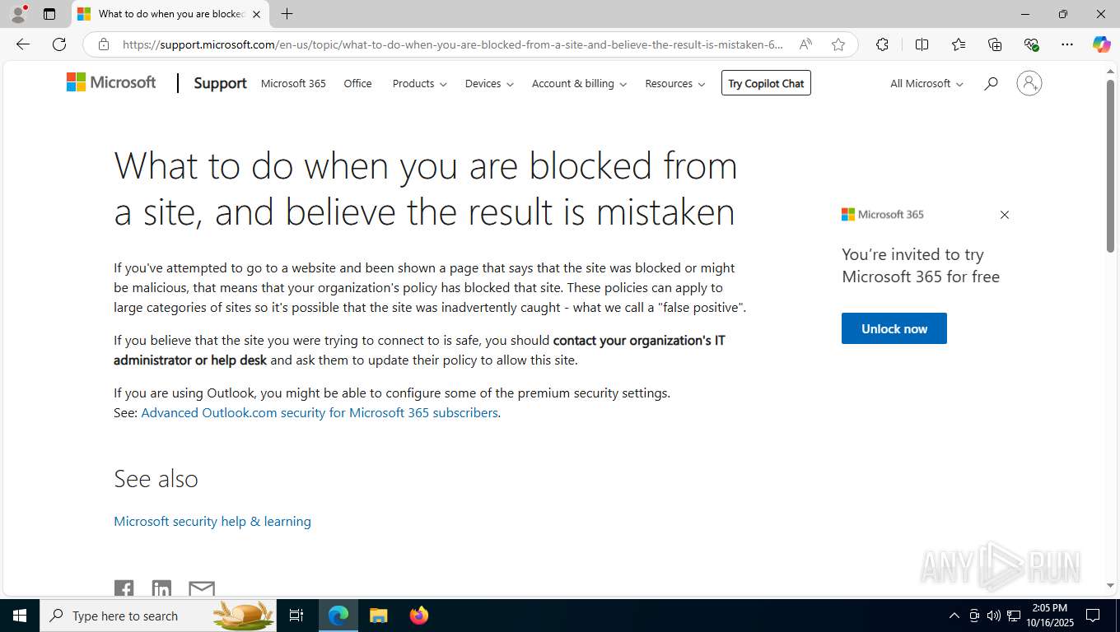Open the Extensions puzzle icon
The height and width of the screenshot is (632, 1120).
(882, 44)
